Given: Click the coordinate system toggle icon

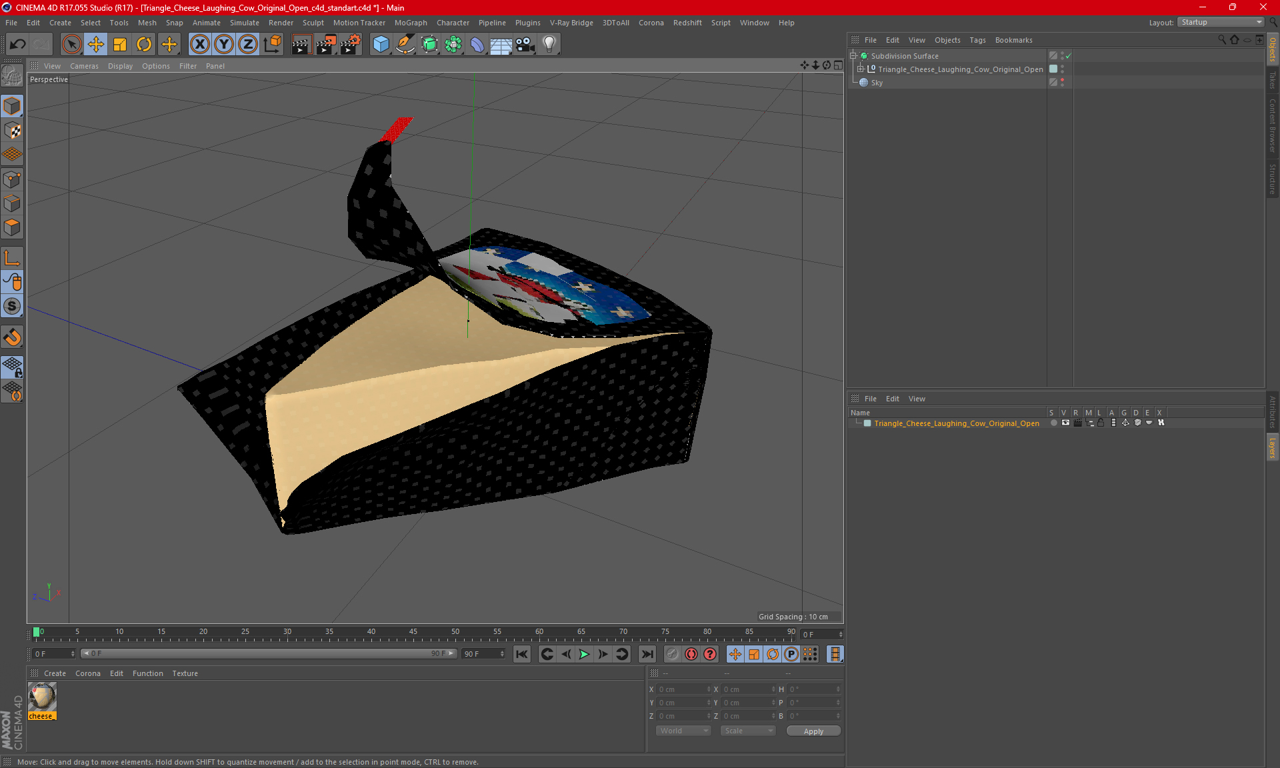Looking at the screenshot, I should [x=272, y=45].
